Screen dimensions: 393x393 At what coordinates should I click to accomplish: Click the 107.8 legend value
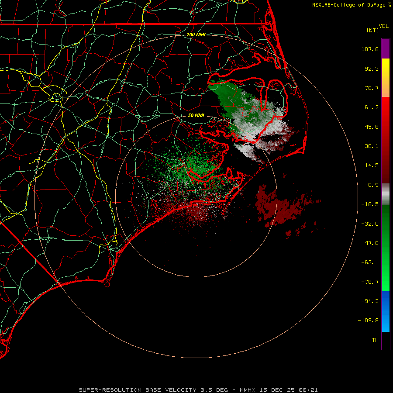tap(370, 49)
